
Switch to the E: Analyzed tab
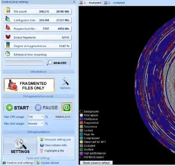[114, 3]
